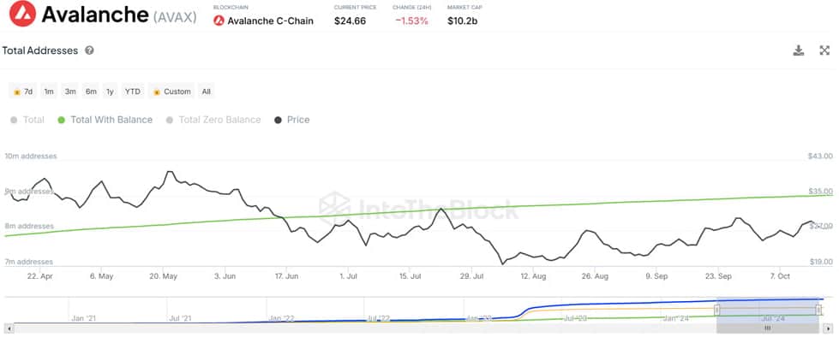Open the locked Custom time range

[x=171, y=92]
